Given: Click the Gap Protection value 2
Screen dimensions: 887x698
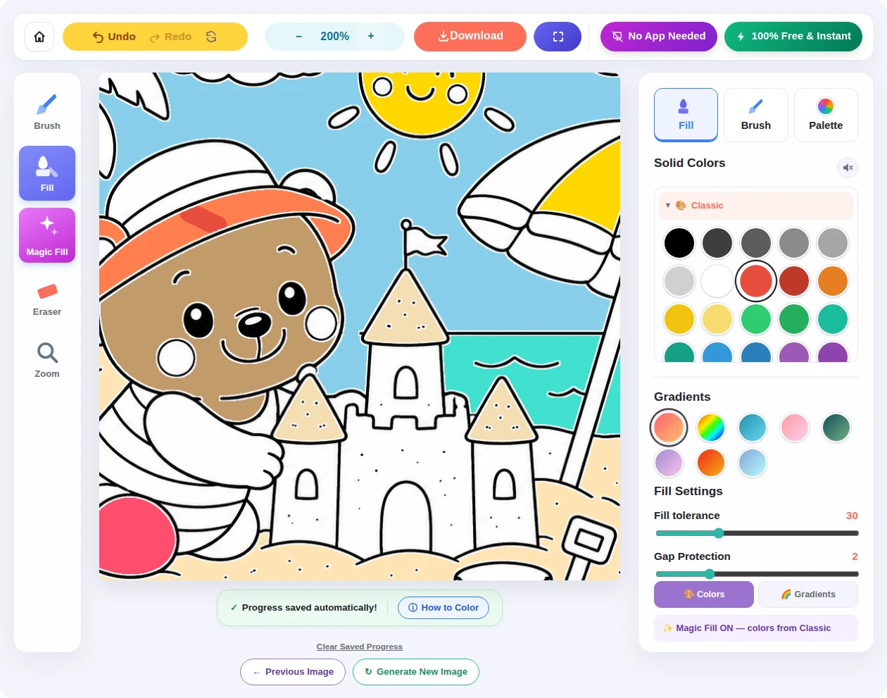Looking at the screenshot, I should pyautogui.click(x=855, y=556).
